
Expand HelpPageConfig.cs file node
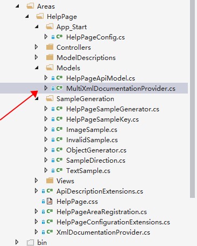click(x=46, y=37)
